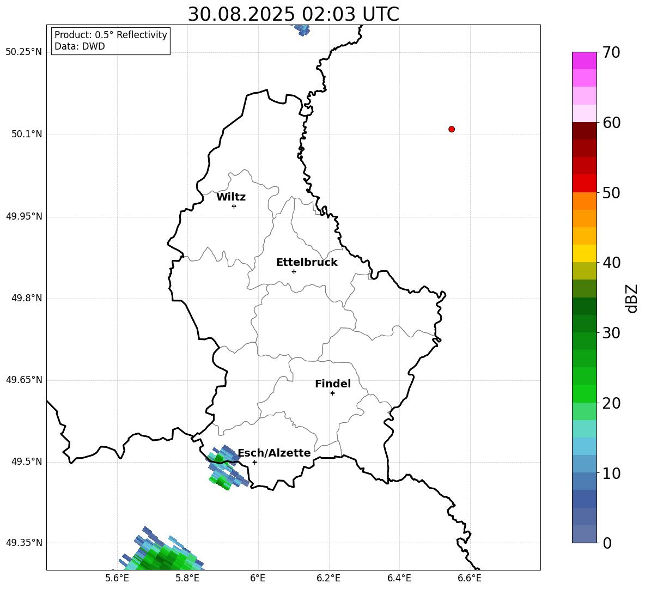Click the 49.35°N latitude label

pos(24,543)
